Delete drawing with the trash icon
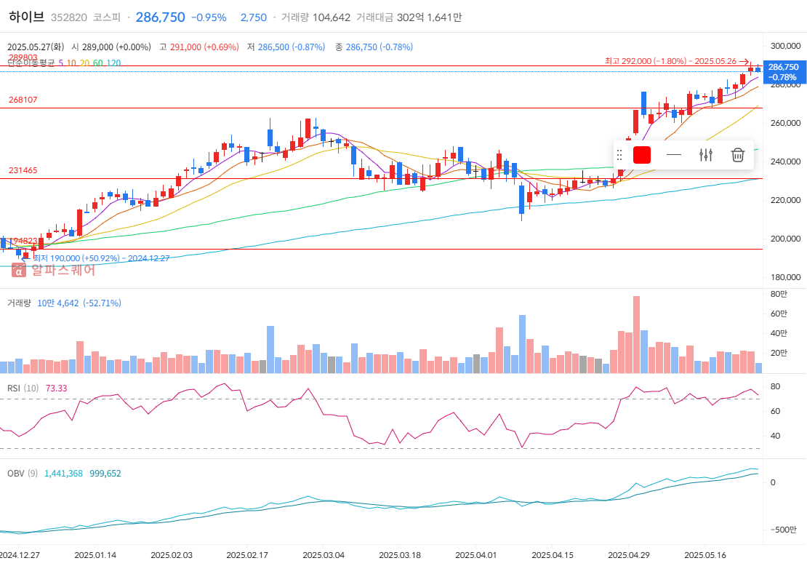Image resolution: width=807 pixels, height=566 pixels. click(x=737, y=155)
